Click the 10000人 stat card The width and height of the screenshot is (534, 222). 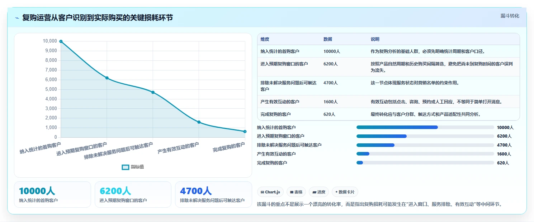(x=52, y=194)
